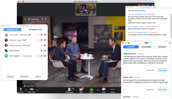Click Zoom Support's green avatar
Image resolution: width=172 pixels, height=99 pixels.
click(6, 56)
